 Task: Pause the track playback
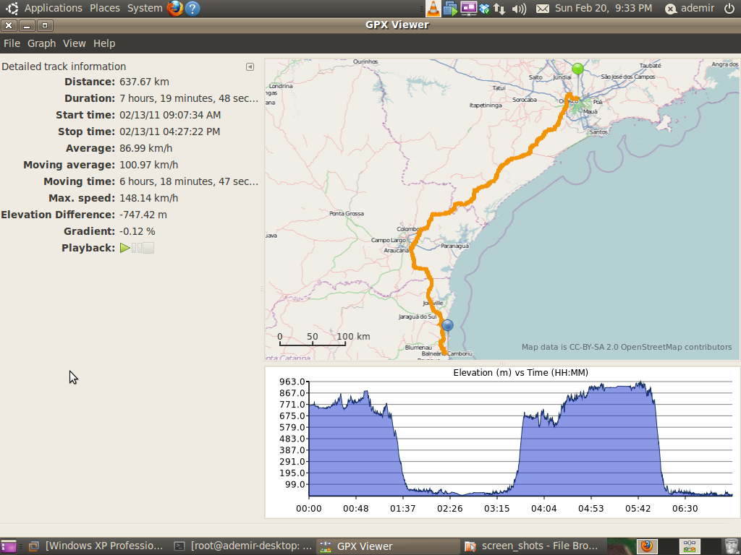pos(137,248)
